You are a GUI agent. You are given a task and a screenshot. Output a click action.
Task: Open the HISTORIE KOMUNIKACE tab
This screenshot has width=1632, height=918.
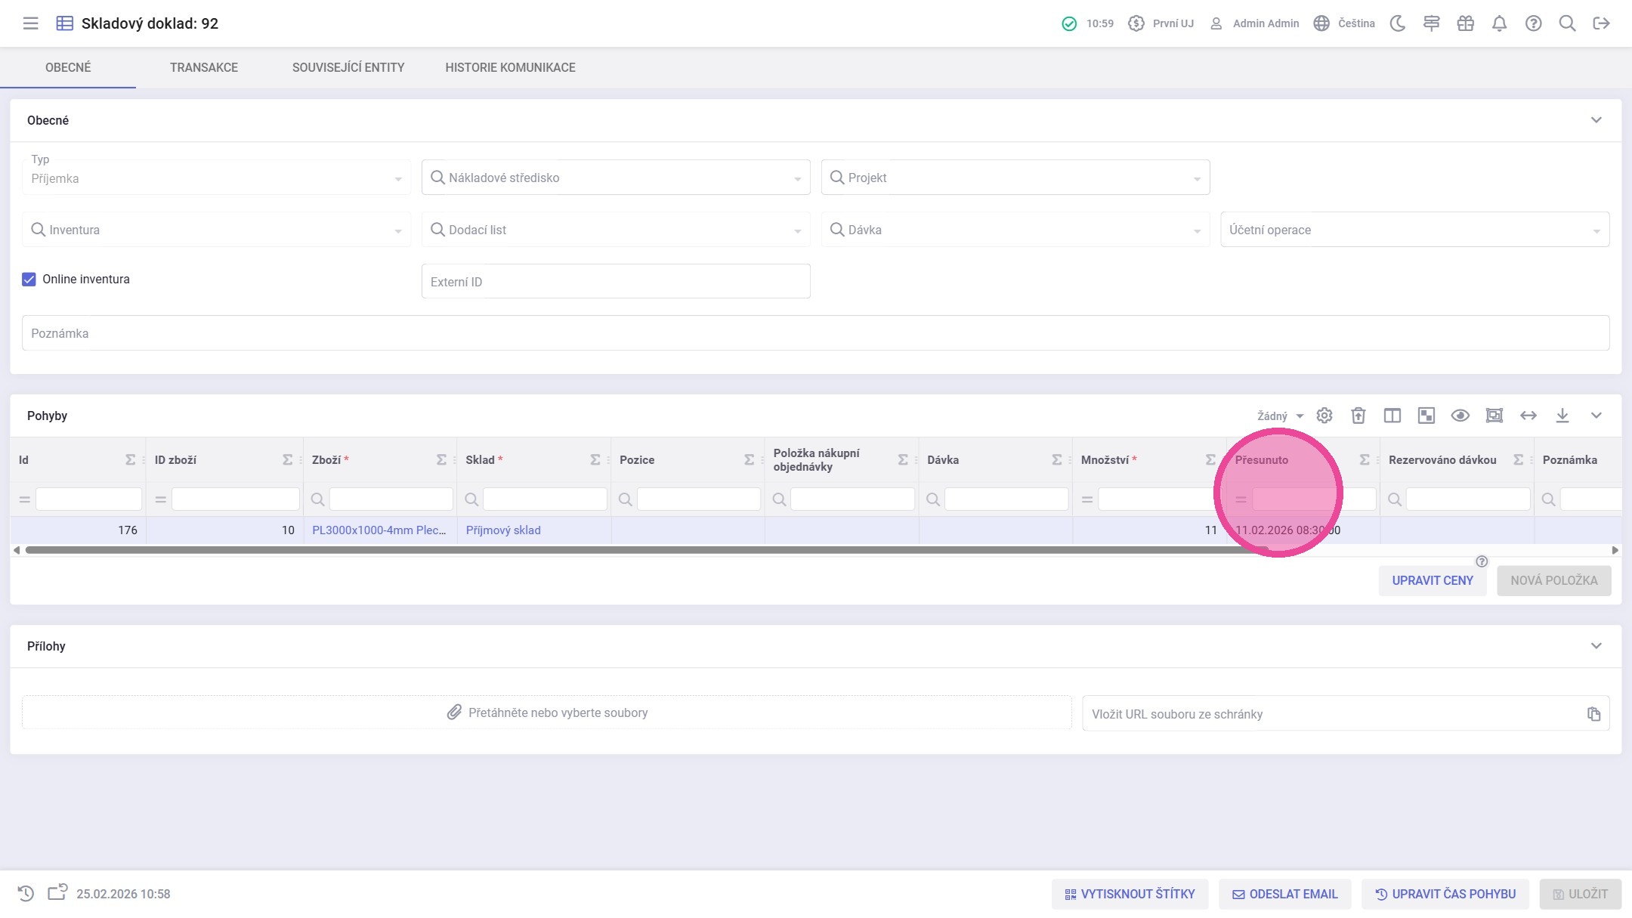click(510, 67)
